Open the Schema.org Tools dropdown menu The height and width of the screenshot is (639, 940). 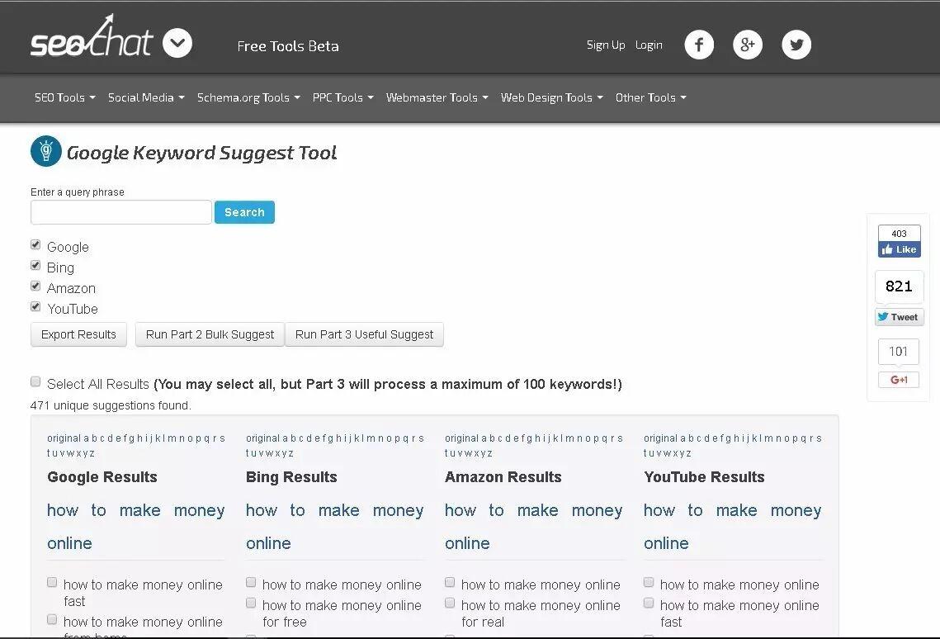(x=248, y=97)
